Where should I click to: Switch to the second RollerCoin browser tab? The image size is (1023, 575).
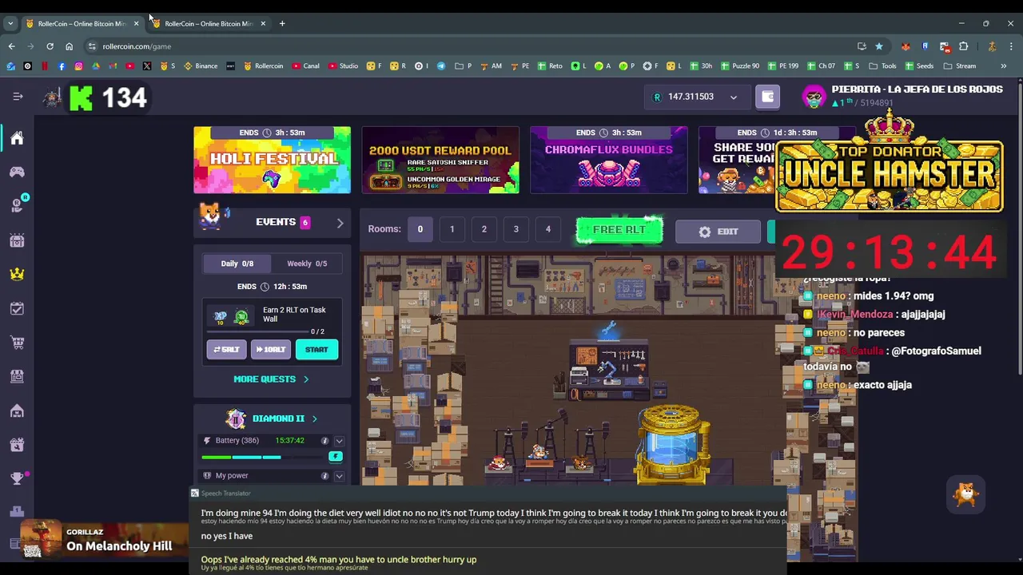pos(207,23)
